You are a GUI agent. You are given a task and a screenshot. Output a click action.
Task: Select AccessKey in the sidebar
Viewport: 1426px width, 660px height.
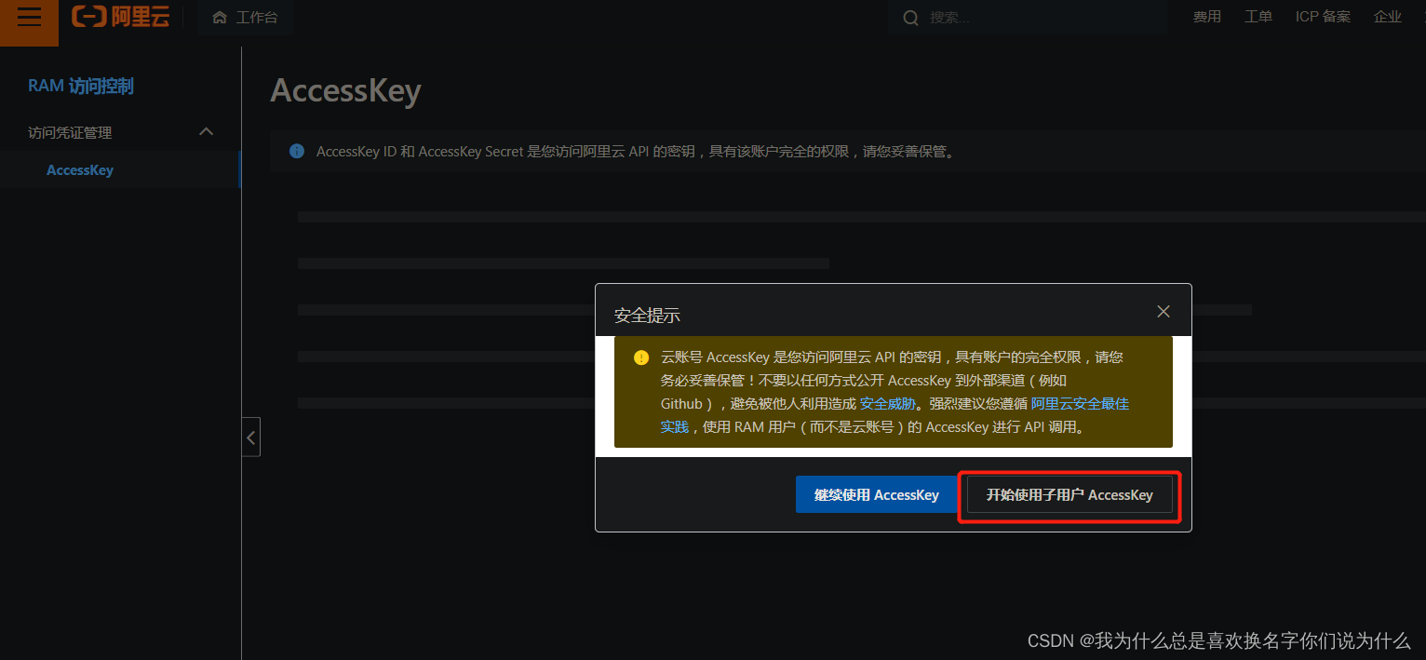coord(80,170)
